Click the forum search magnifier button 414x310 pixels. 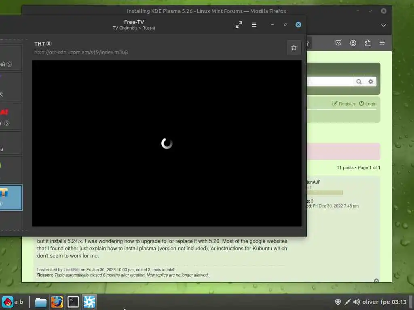pos(359,82)
